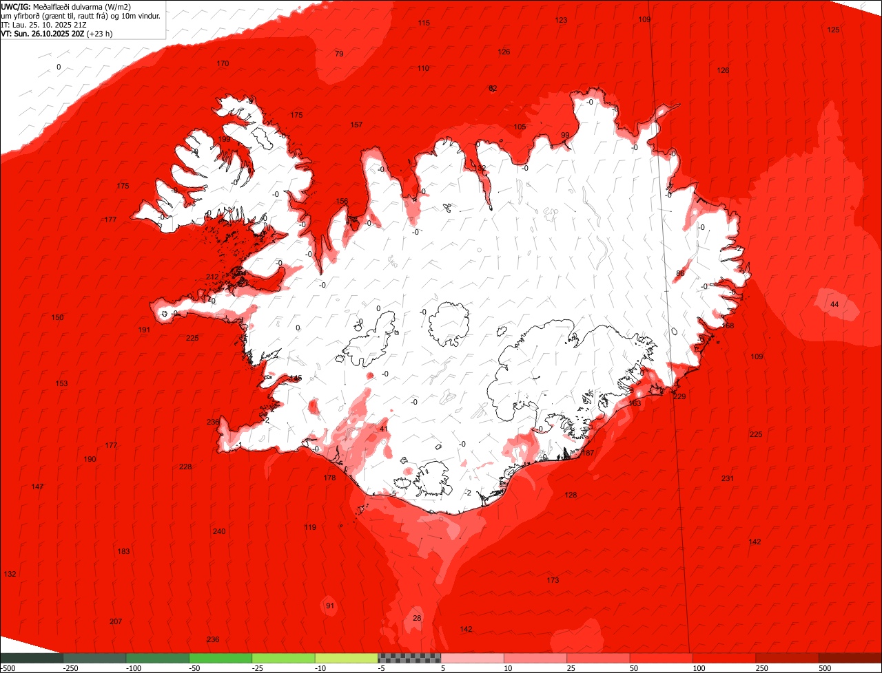
Task: Click the flux value '240' on the map
Action: pyautogui.click(x=219, y=531)
